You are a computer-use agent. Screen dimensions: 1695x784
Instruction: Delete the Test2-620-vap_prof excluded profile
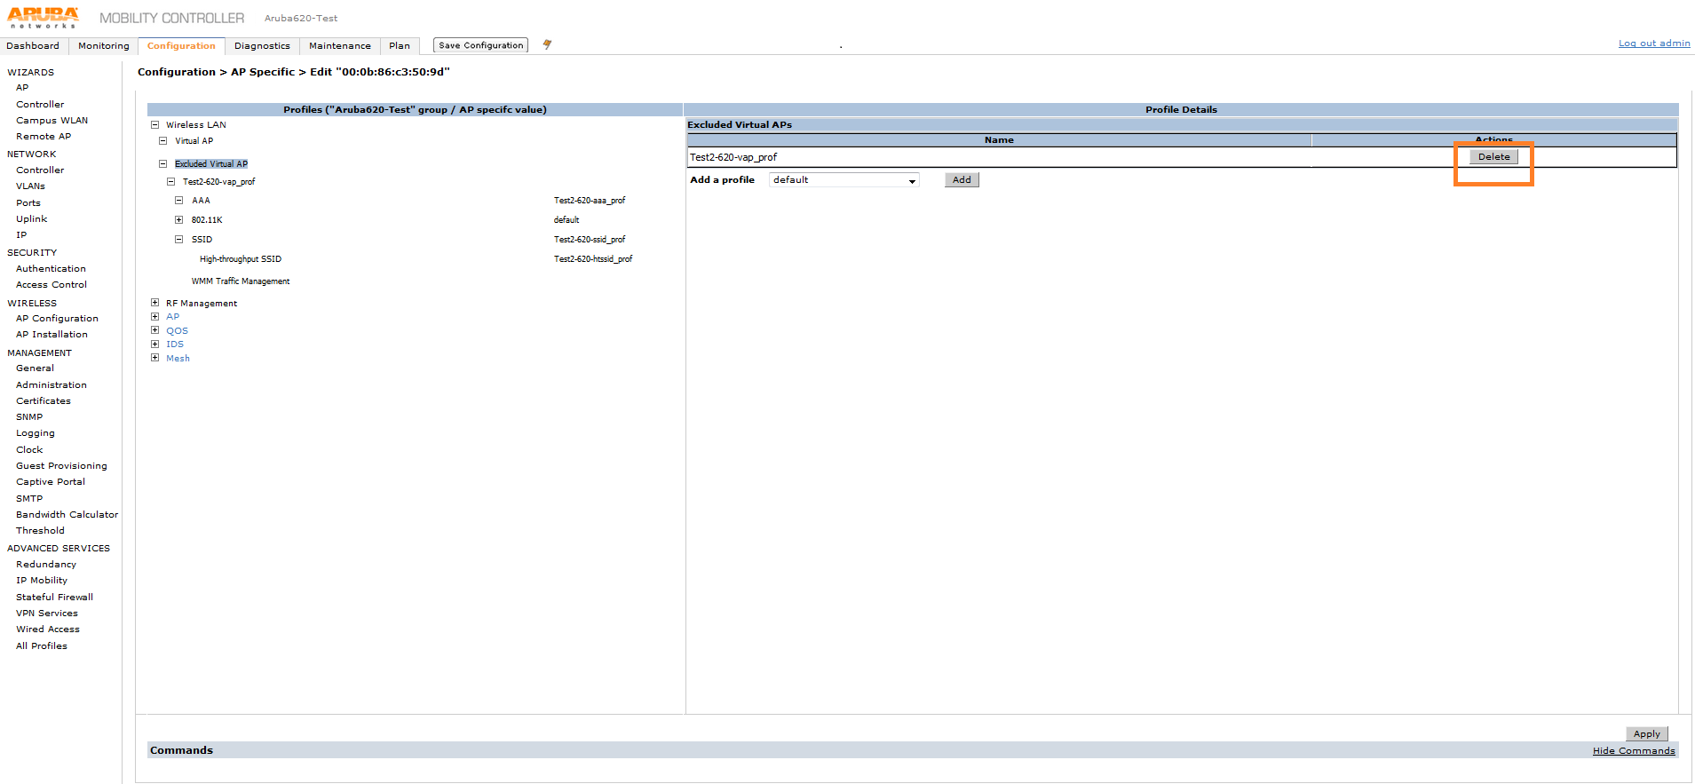click(1493, 157)
